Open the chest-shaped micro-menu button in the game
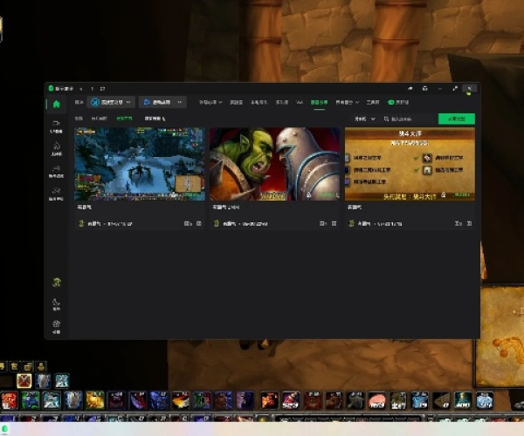Image resolution: width=524 pixels, height=436 pixels. (x=28, y=366)
